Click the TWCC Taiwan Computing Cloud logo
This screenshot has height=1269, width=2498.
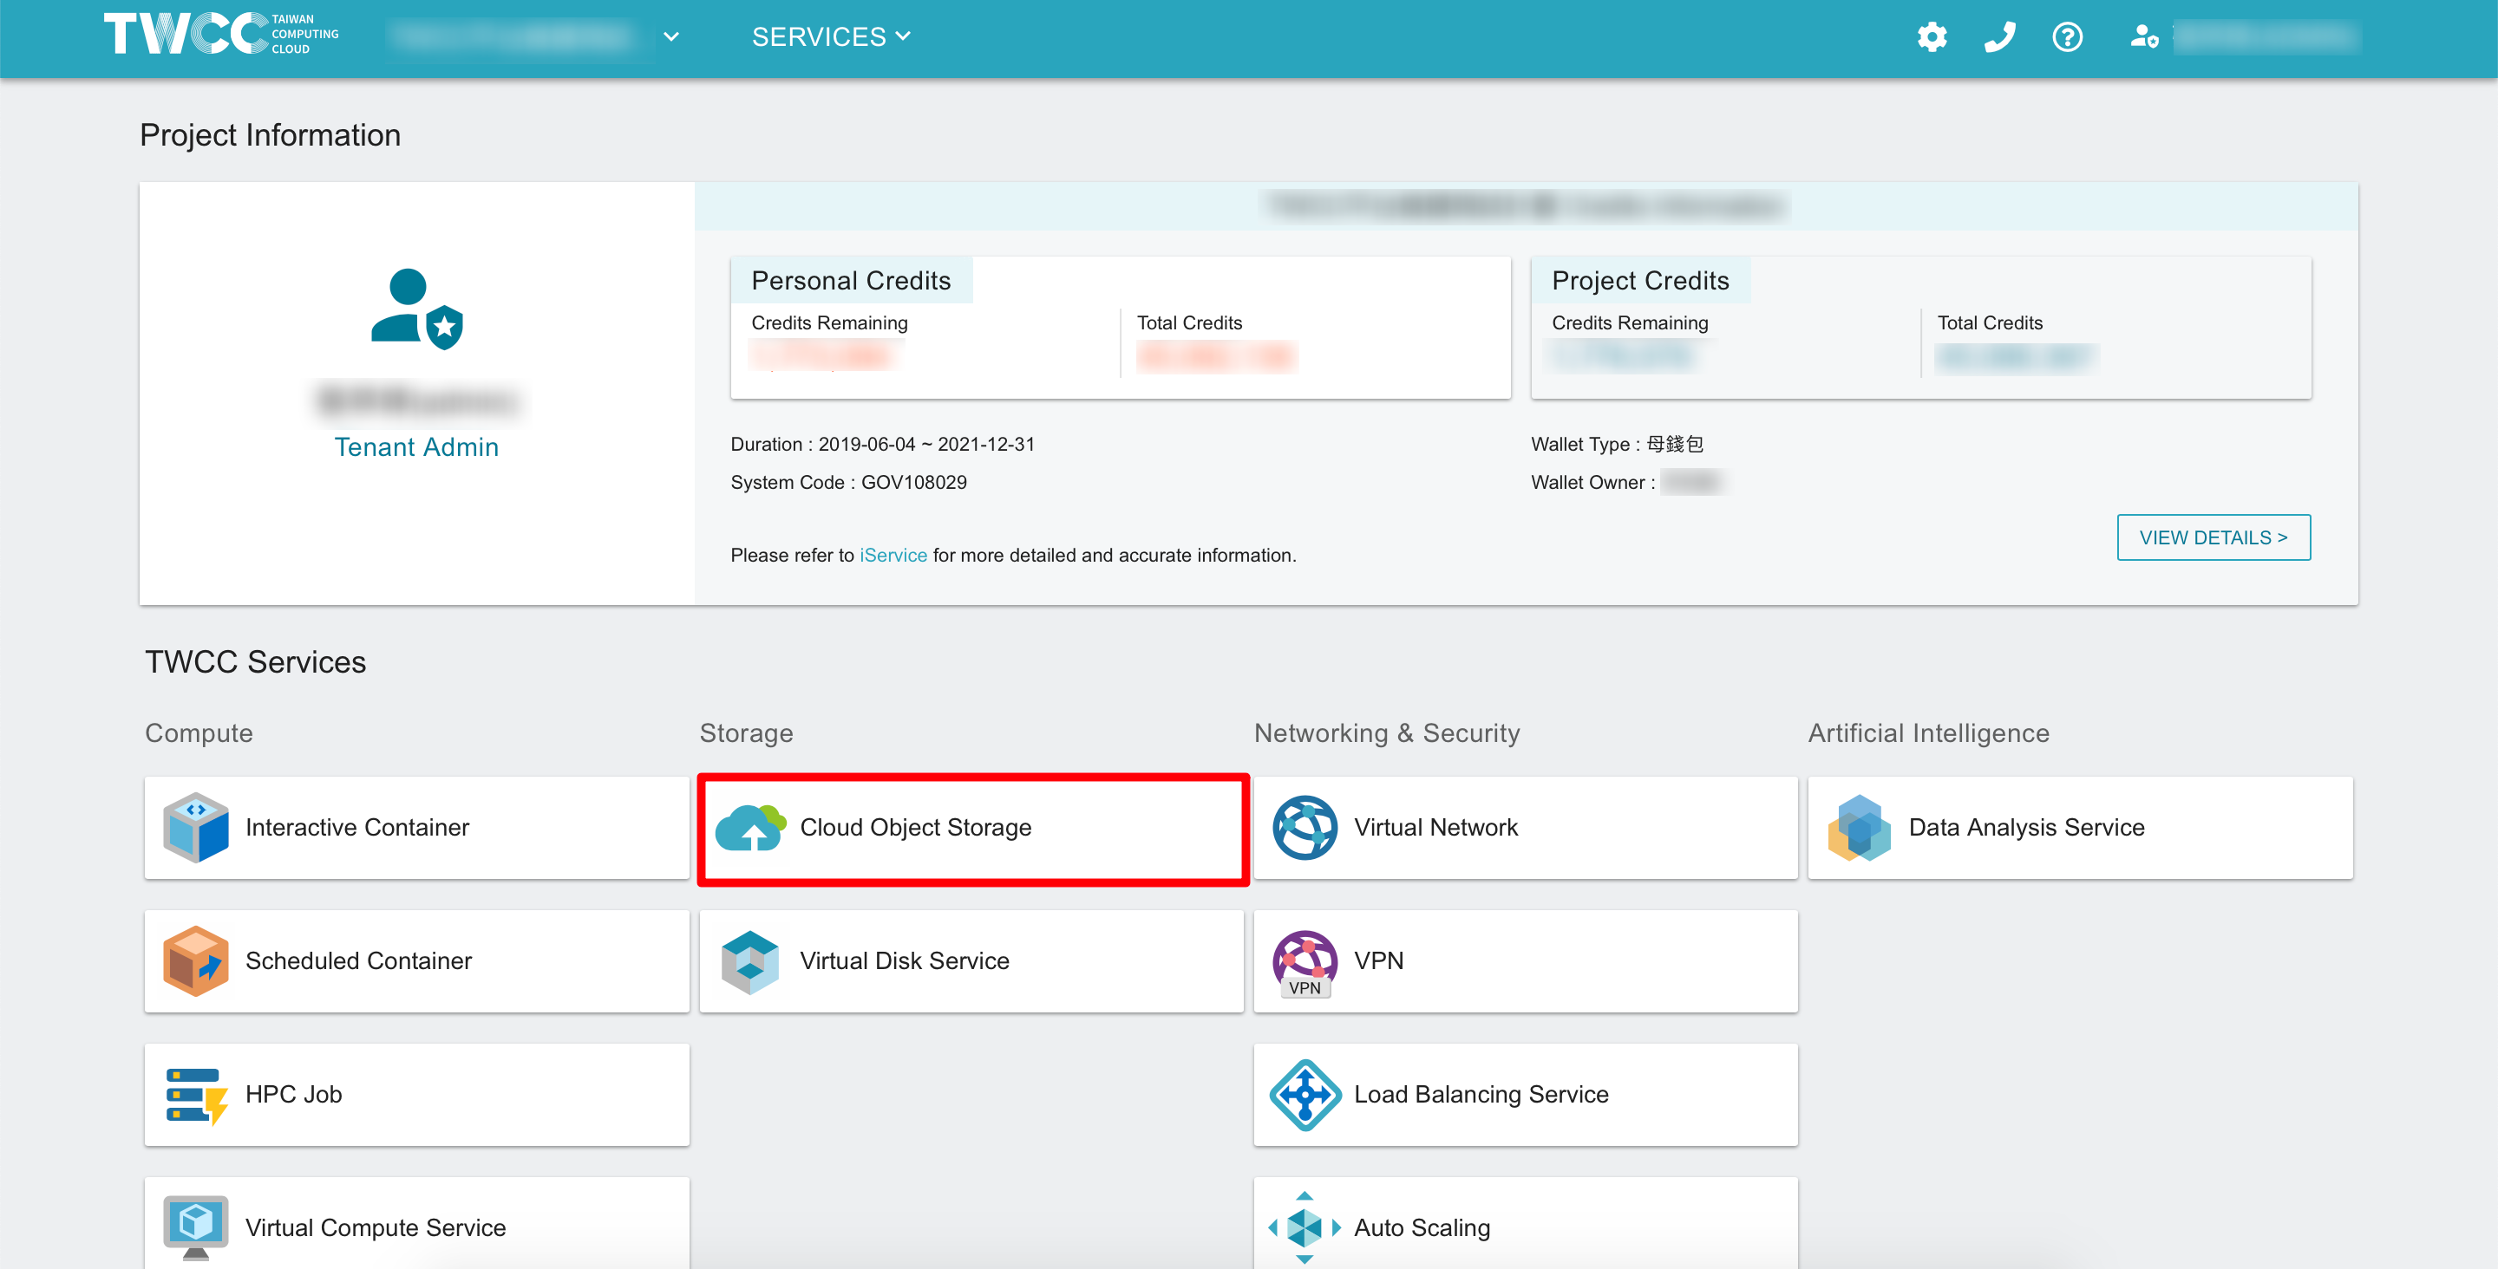(221, 34)
